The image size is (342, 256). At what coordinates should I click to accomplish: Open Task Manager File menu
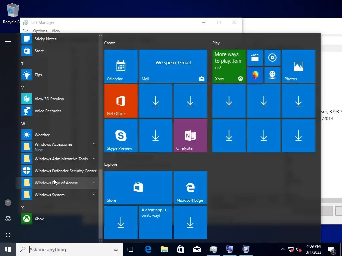[x=25, y=31]
